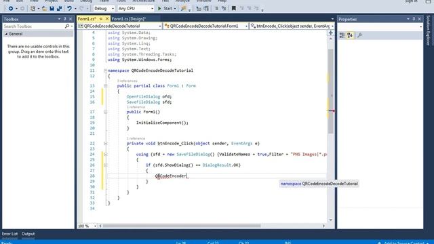
Task: Click the New Project toolbar icon
Action: point(33,9)
